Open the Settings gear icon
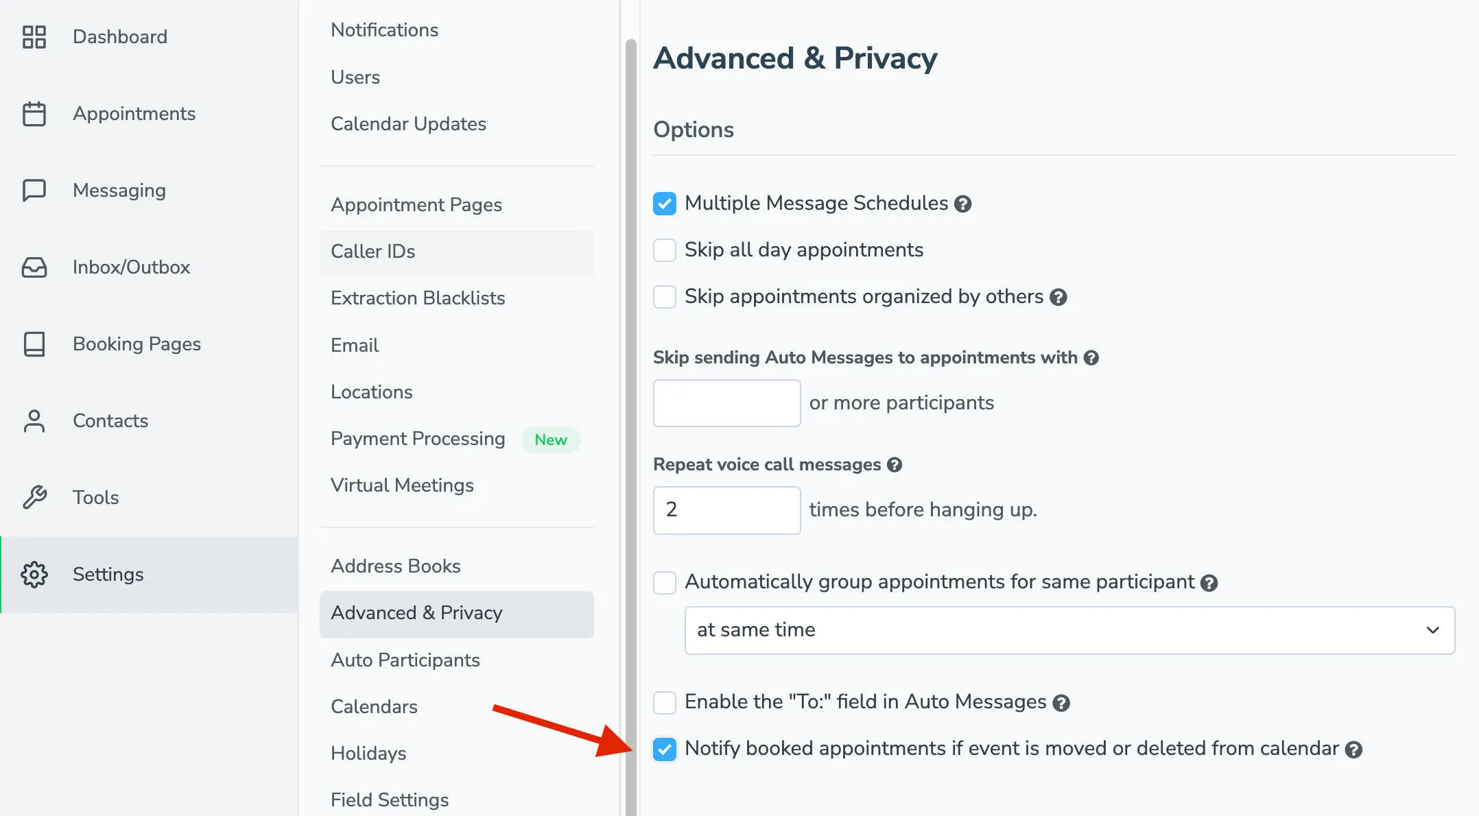This screenshot has width=1479, height=816. click(35, 575)
